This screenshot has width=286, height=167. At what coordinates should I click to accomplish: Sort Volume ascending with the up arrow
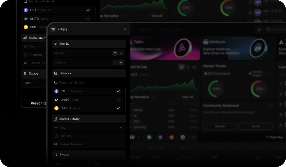pos(115,53)
